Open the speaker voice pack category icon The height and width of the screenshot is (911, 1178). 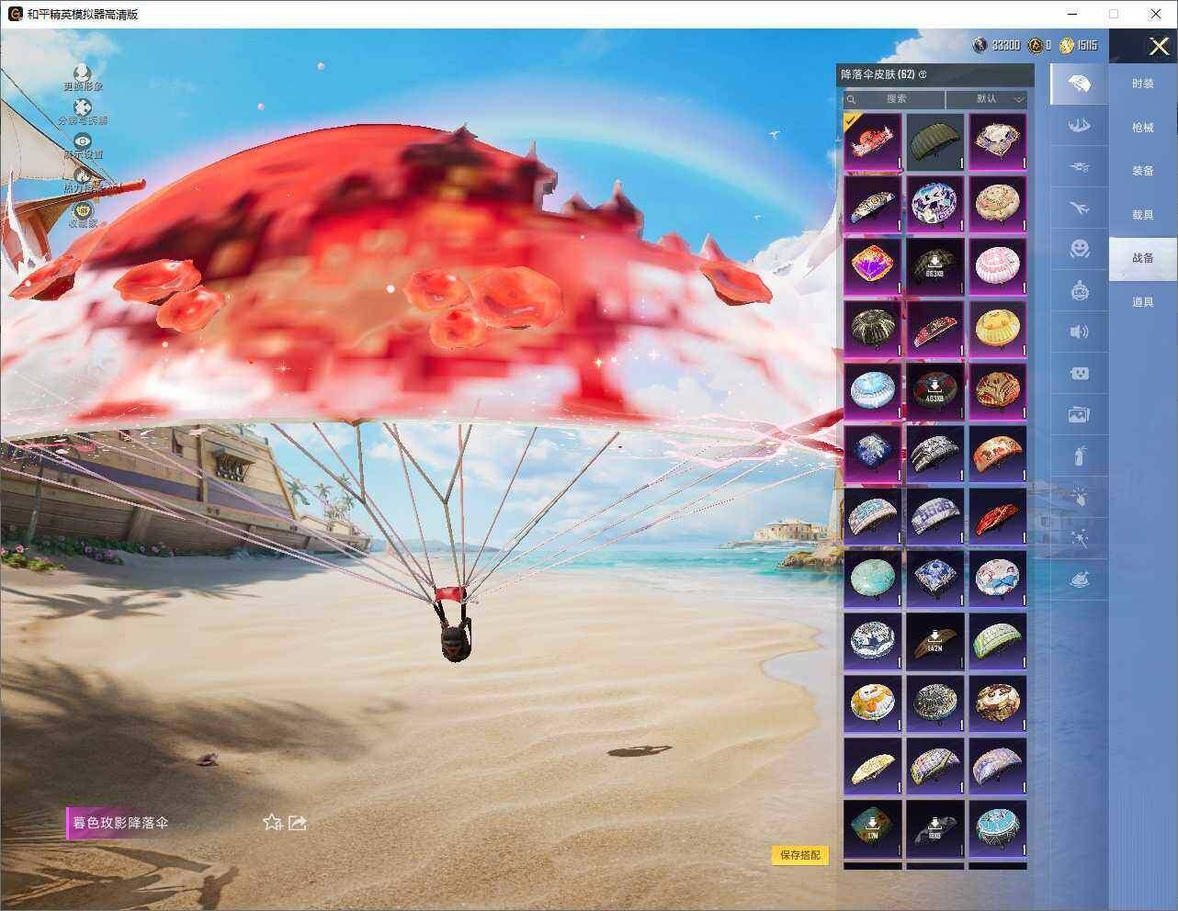(x=1080, y=332)
